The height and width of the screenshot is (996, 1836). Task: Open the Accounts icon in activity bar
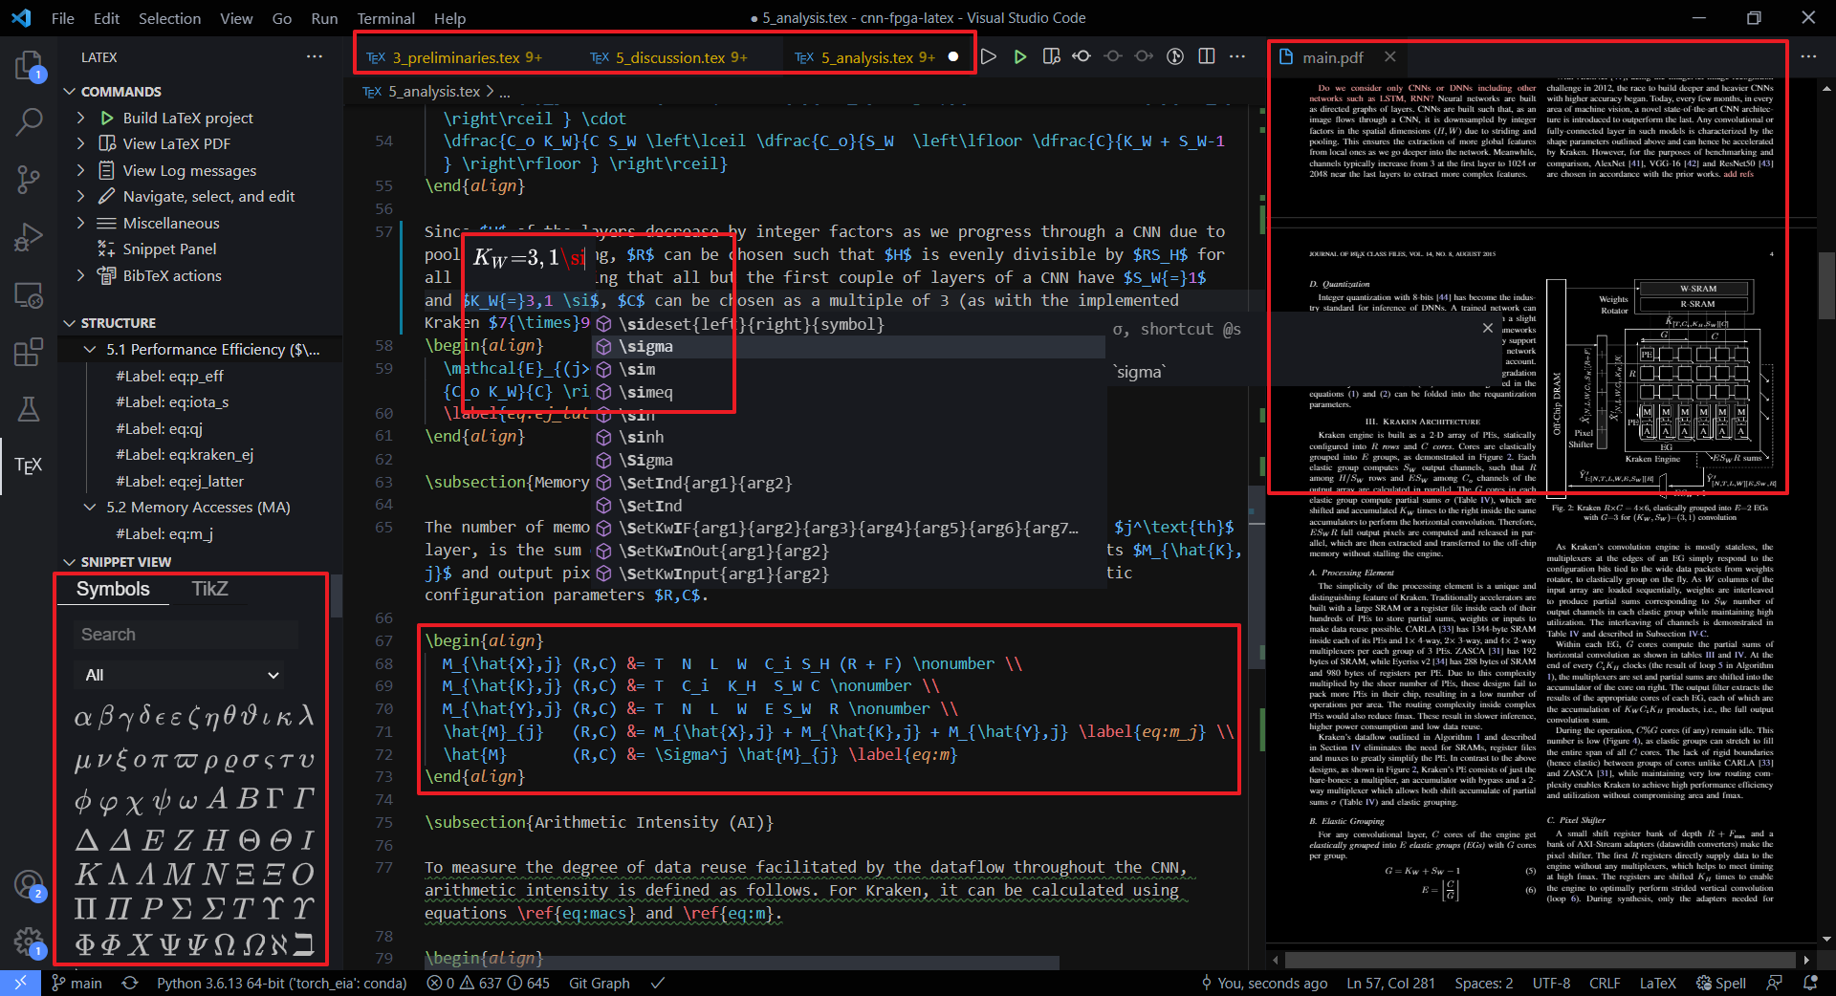(x=29, y=884)
